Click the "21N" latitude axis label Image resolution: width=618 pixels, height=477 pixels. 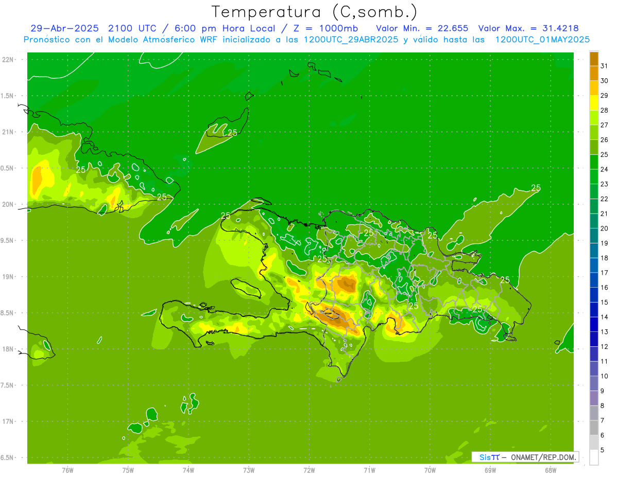[x=8, y=132]
